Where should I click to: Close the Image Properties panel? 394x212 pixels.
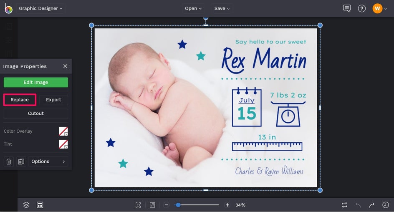coord(65,66)
